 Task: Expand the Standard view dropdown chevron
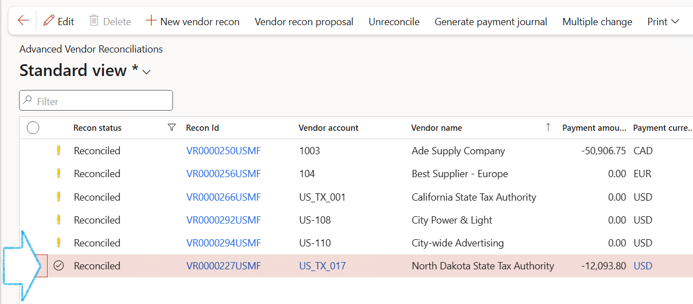point(147,72)
